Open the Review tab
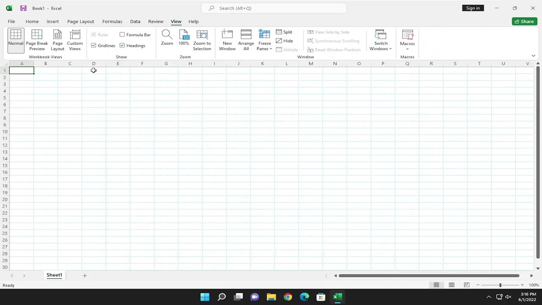 click(x=155, y=21)
